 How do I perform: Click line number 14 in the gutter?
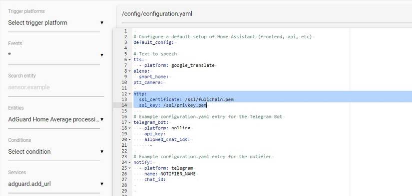click(x=124, y=105)
